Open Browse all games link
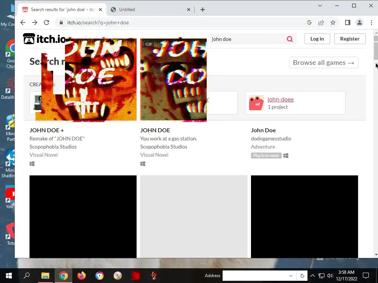 point(323,63)
